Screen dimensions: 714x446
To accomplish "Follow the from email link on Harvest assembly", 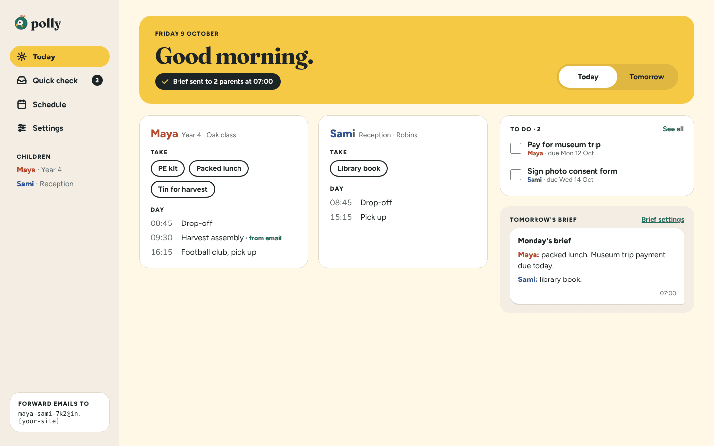I will [264, 238].
